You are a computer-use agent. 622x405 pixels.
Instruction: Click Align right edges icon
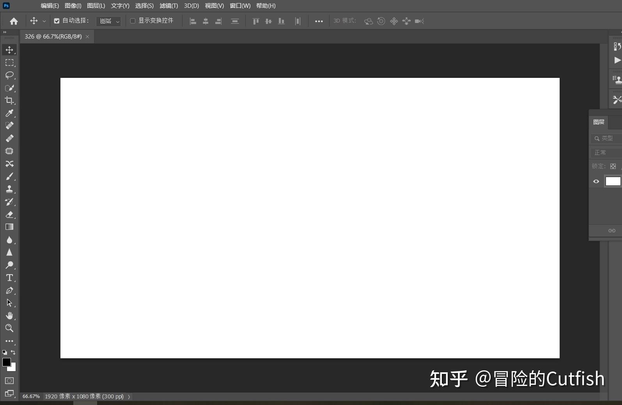pyautogui.click(x=218, y=21)
